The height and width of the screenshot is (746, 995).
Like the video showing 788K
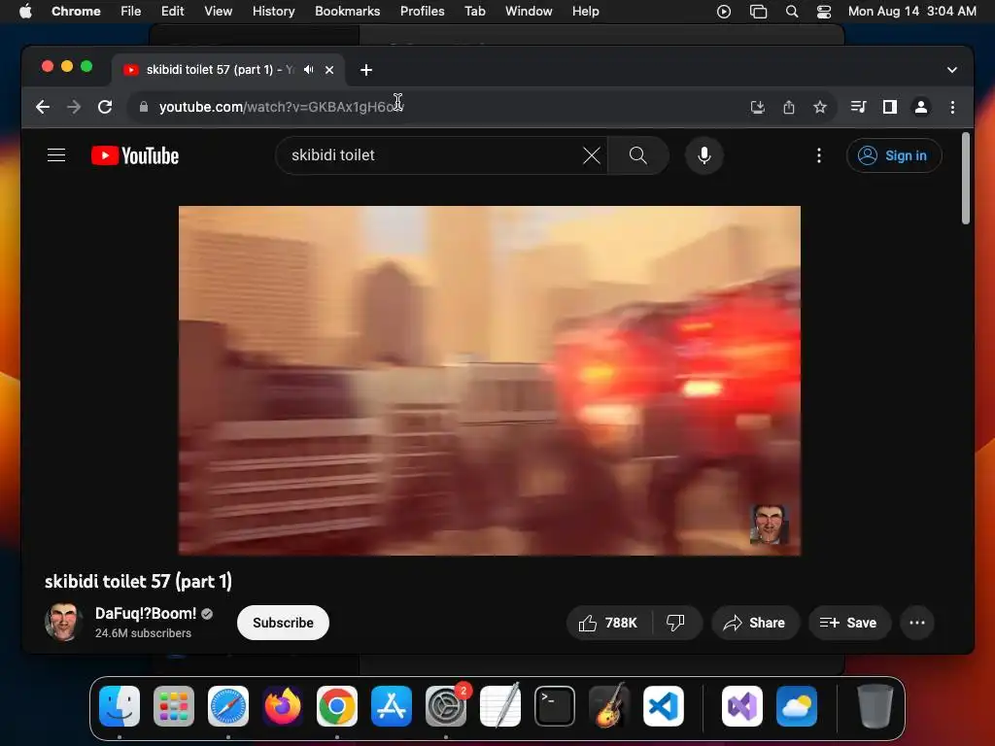pyautogui.click(x=607, y=623)
